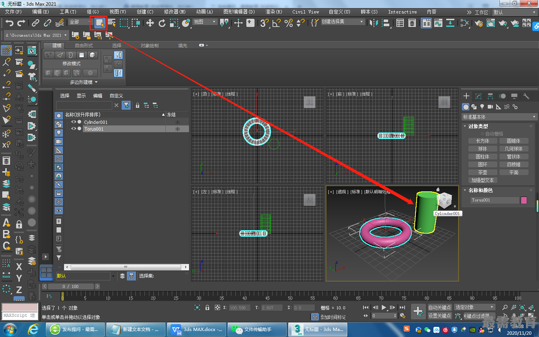This screenshot has height=337, width=539.
Task: Toggle Angle Snap in main toolbar
Action: (x=277, y=23)
